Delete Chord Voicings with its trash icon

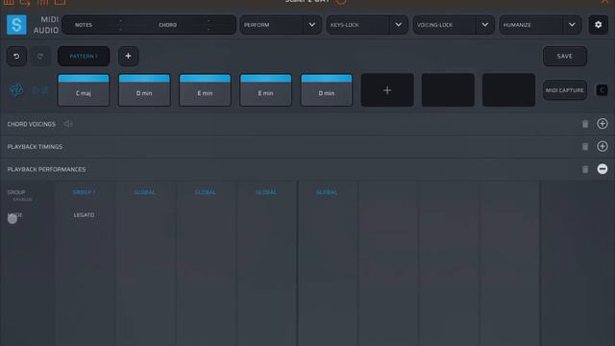[x=585, y=124]
